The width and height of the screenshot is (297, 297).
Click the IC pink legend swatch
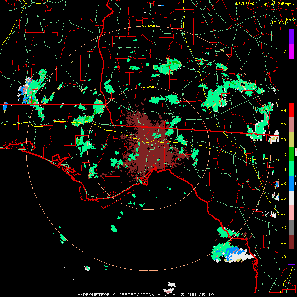pos(291,213)
